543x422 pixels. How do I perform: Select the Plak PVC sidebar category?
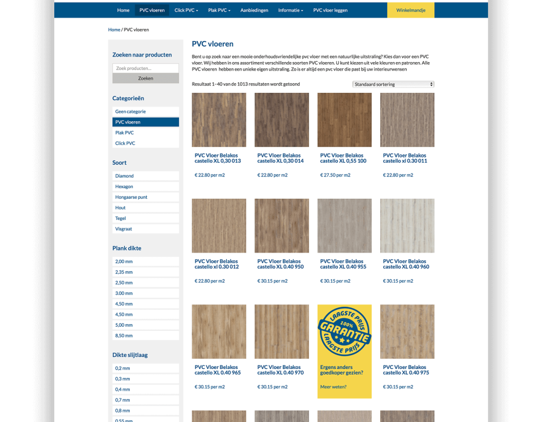[145, 133]
